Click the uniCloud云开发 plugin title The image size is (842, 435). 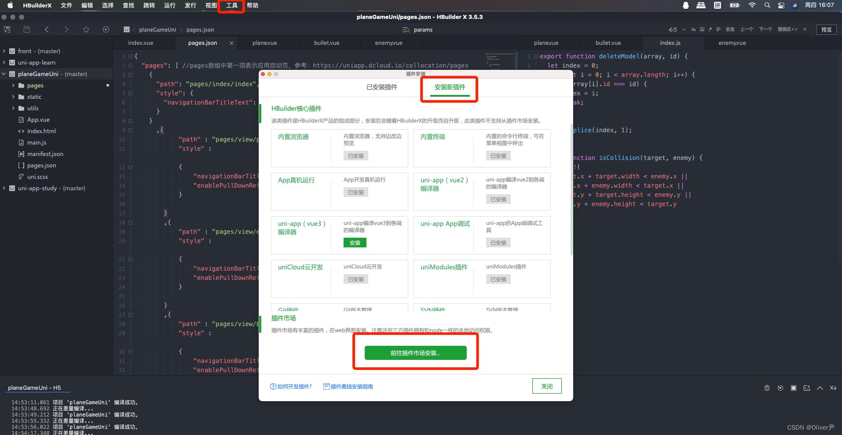[x=300, y=267]
